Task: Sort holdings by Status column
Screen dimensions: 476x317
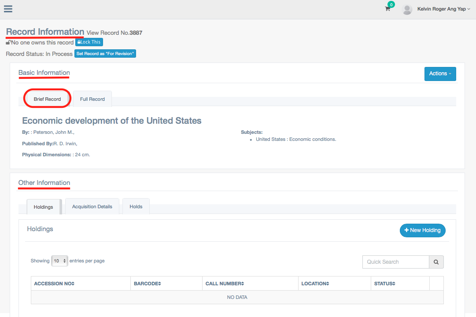Action: (x=385, y=284)
